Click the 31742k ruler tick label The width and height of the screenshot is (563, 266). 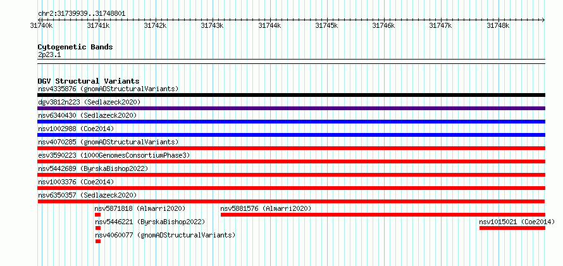[156, 25]
